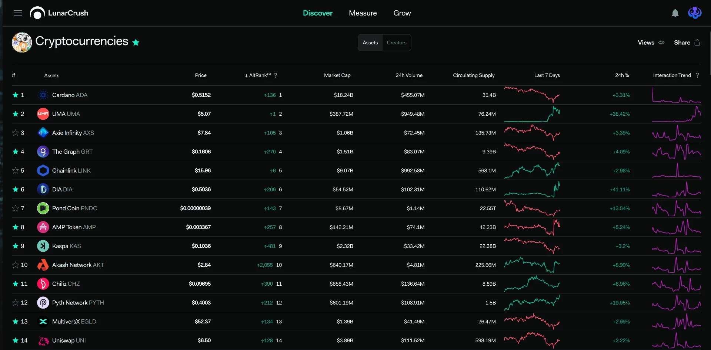Open the Grow navigation link
Viewport: 711px width, 350px height.
402,13
